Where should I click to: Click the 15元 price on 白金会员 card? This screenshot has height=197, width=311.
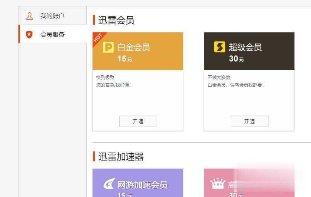125,59
